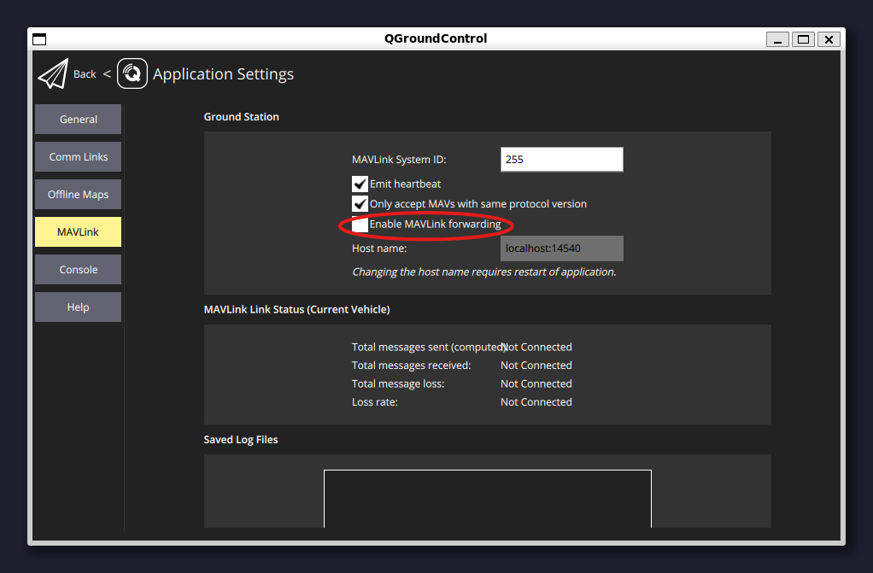873x573 pixels.
Task: Maximize the QGroundControl window
Action: point(803,39)
